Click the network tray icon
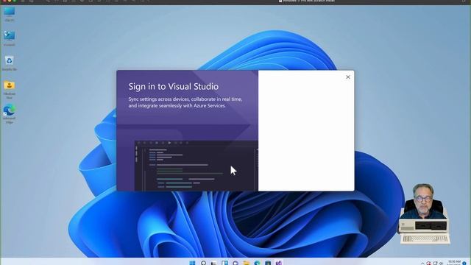 (x=435, y=264)
